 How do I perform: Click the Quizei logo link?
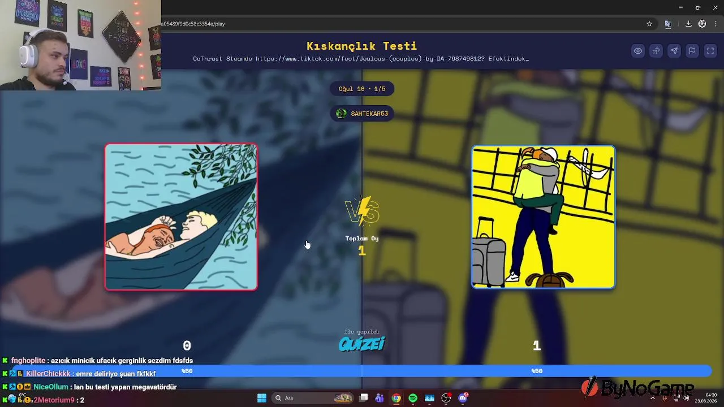pos(362,344)
